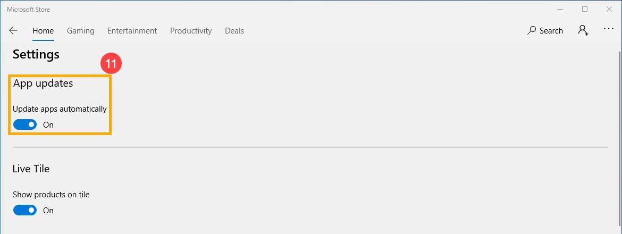
Task: Minimize the Microsoft Store window
Action: click(560, 9)
